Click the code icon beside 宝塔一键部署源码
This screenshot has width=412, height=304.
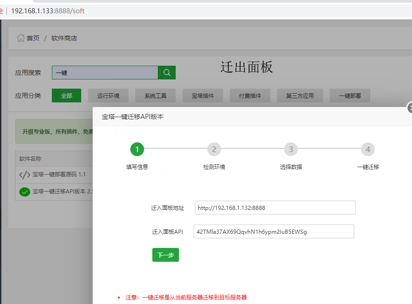(x=25, y=175)
